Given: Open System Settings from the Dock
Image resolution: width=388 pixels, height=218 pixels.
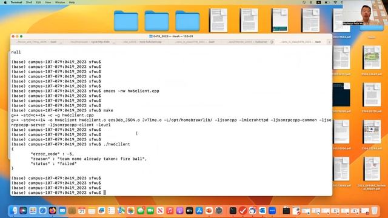Looking at the screenshot, I should tap(219, 211).
